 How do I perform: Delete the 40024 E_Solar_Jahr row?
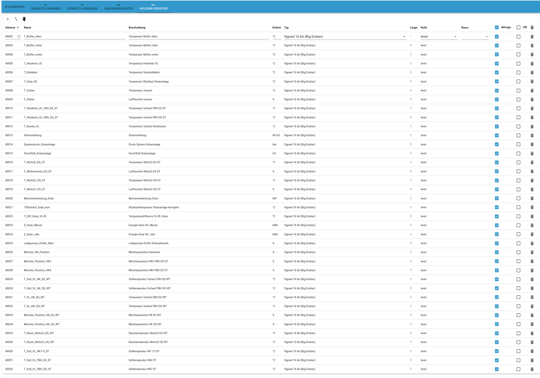coord(532,234)
